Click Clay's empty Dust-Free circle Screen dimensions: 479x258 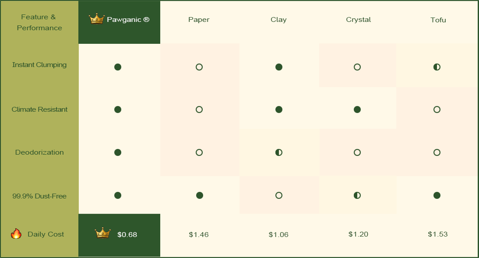[x=279, y=195]
